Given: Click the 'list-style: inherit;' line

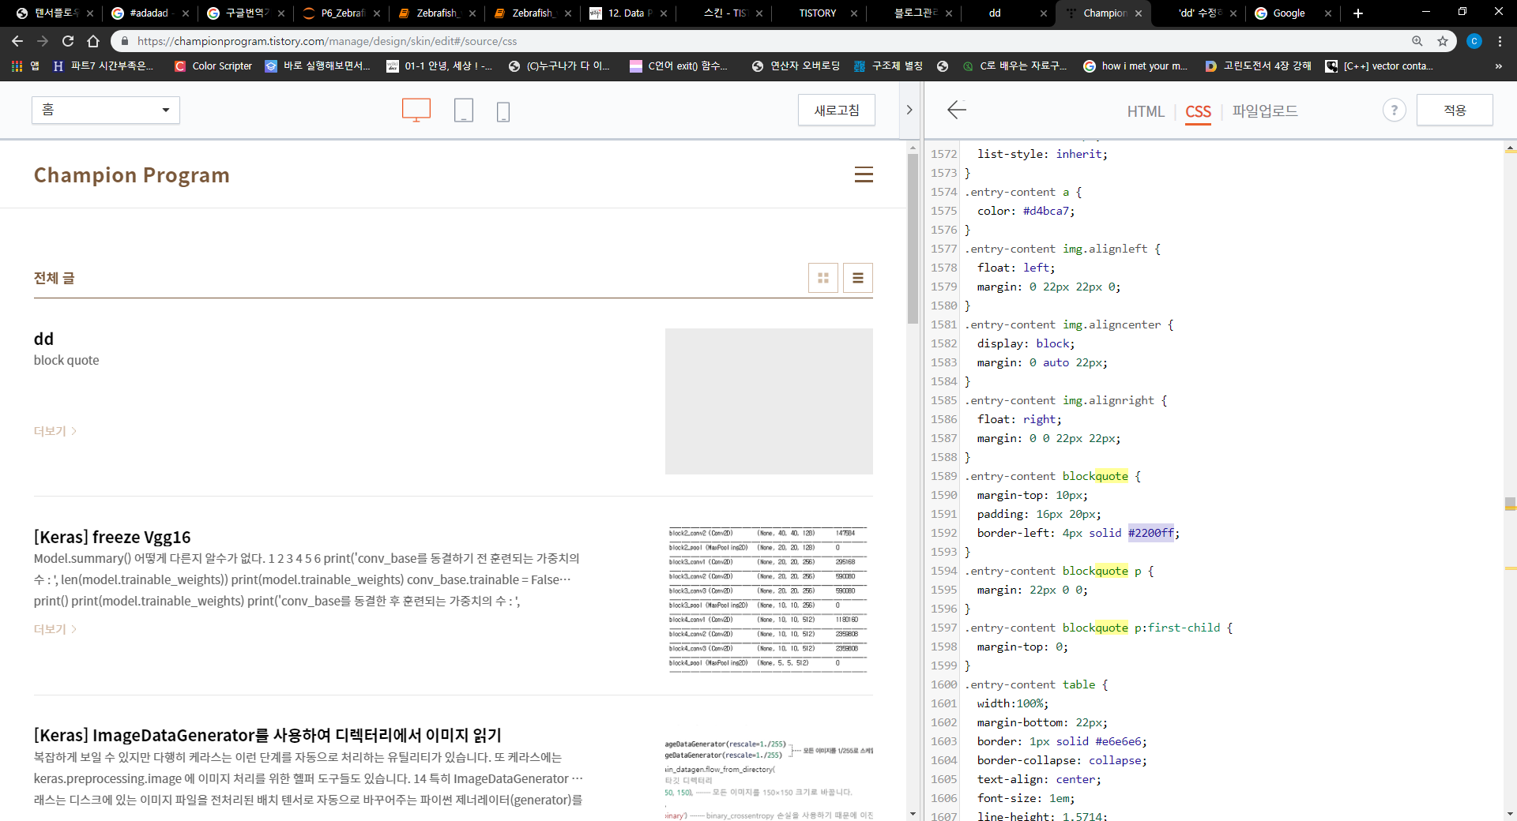Looking at the screenshot, I should click(1042, 154).
